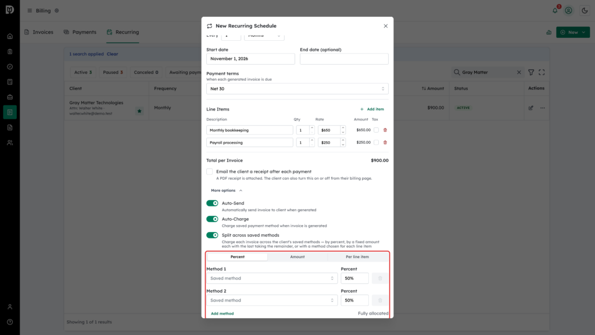Open the Net 30 payment terms dropdown
Viewport: 595px width, 335px height.
point(297,89)
